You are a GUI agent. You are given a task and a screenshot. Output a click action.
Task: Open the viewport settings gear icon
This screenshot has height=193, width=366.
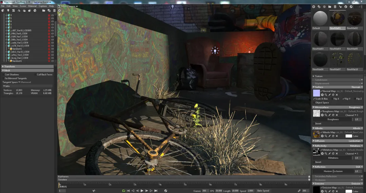pos(59,10)
